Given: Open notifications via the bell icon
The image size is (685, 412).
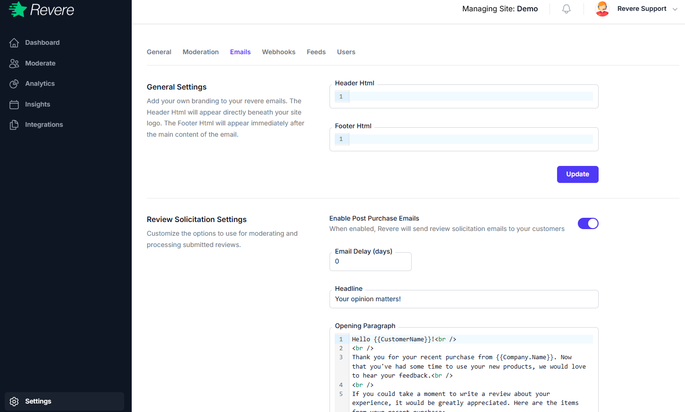Looking at the screenshot, I should pyautogui.click(x=566, y=8).
